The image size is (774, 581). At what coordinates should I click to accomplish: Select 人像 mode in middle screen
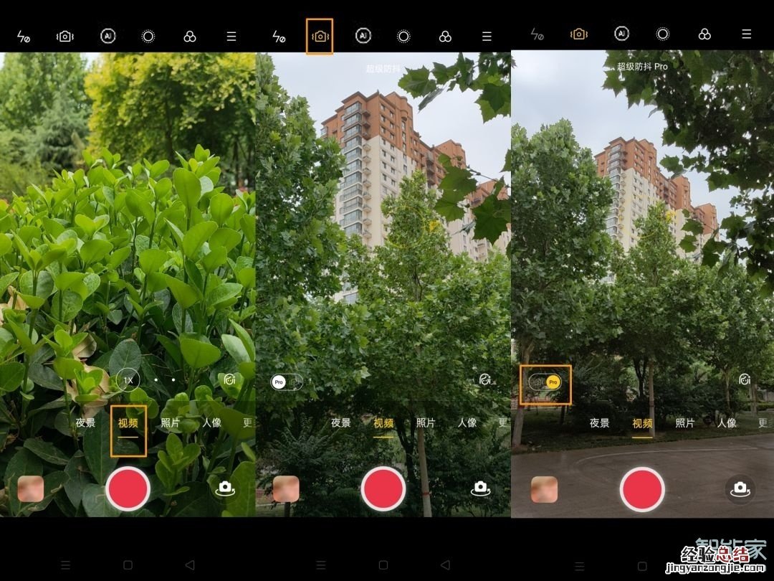[467, 423]
